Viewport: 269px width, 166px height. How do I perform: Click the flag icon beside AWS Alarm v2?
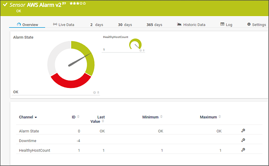click(64, 3)
